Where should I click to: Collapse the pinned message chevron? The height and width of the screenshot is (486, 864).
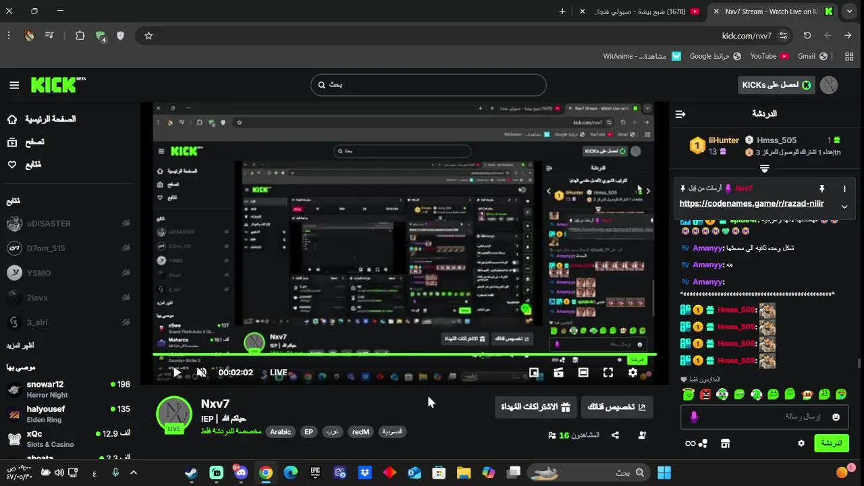point(844,207)
